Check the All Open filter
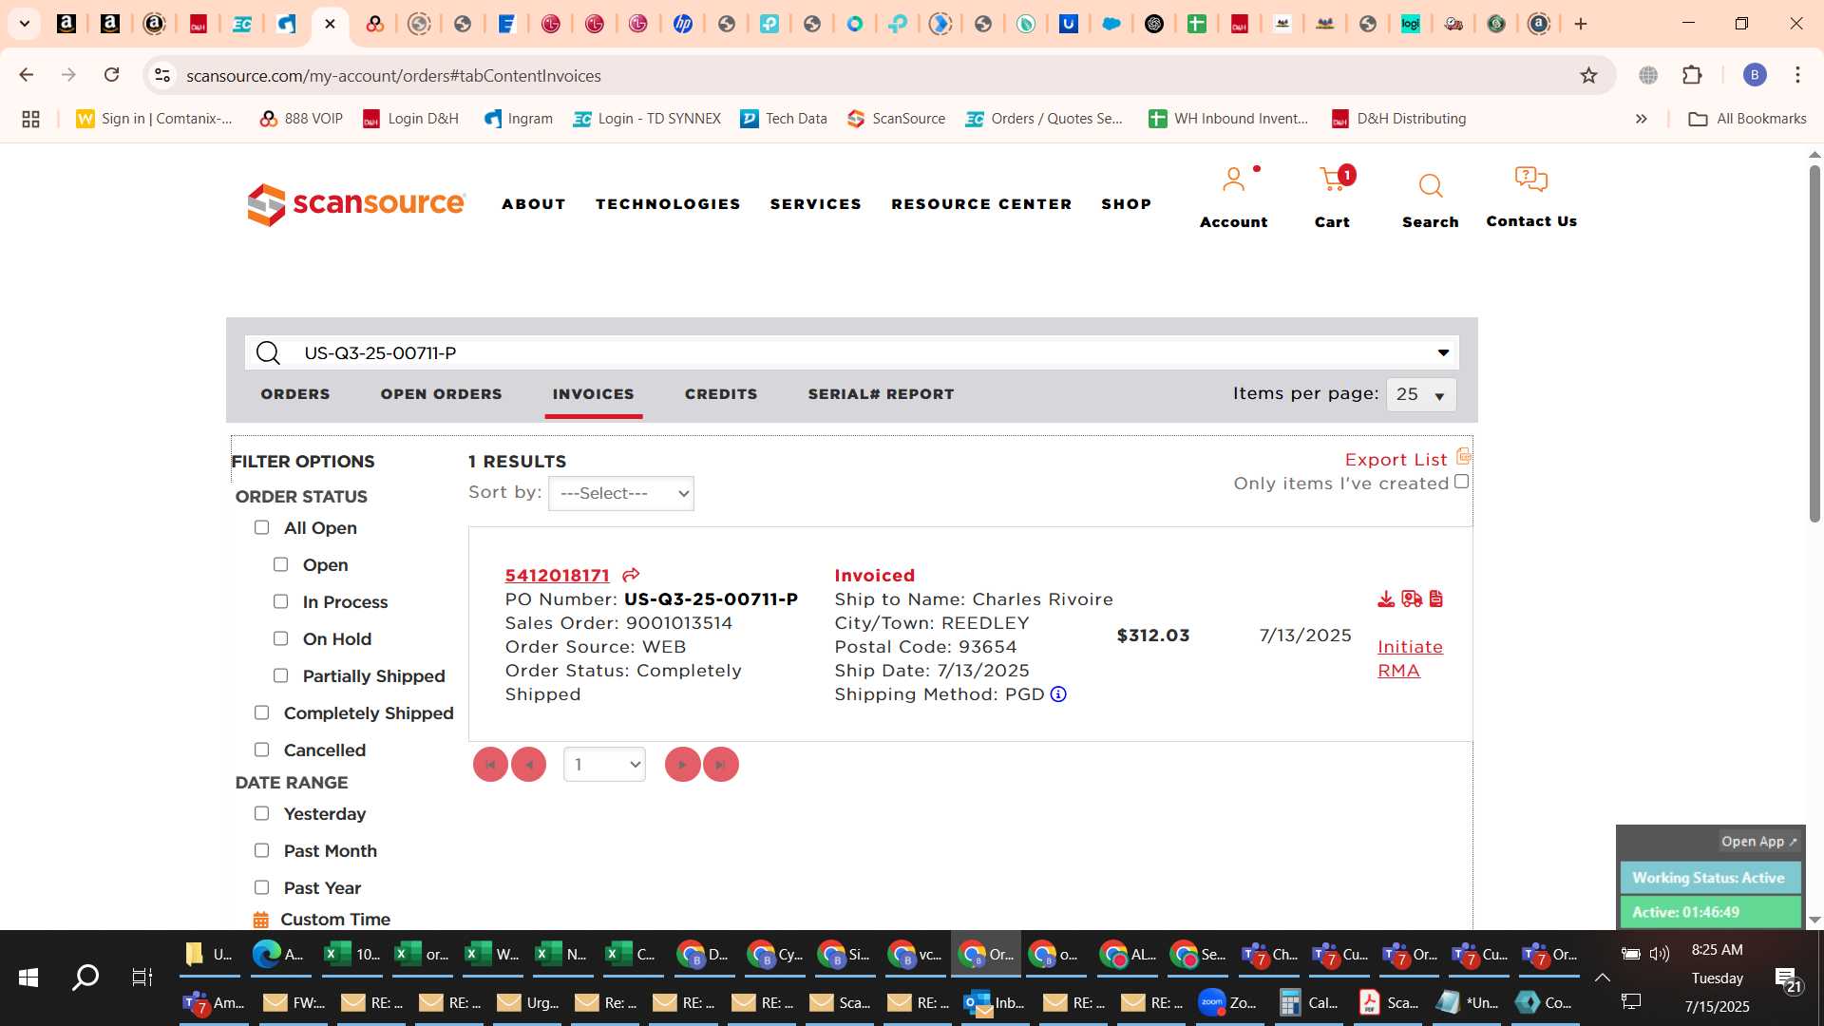Image resolution: width=1824 pixels, height=1026 pixels. pyautogui.click(x=261, y=528)
